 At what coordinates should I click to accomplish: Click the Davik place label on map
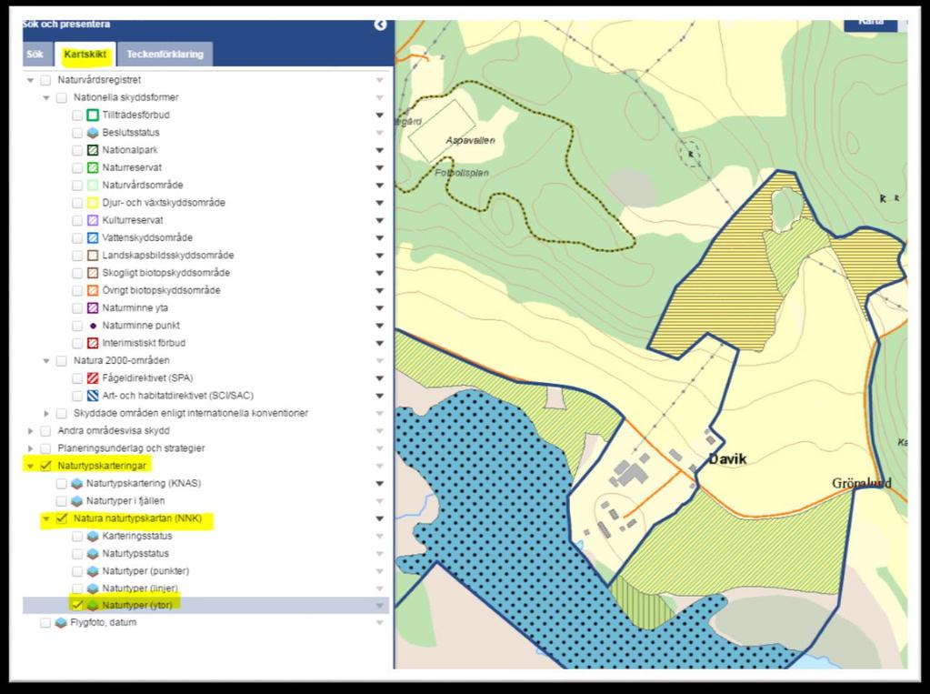coord(728,458)
